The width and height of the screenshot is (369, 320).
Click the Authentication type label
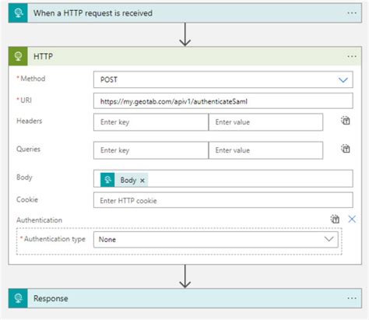point(54,239)
